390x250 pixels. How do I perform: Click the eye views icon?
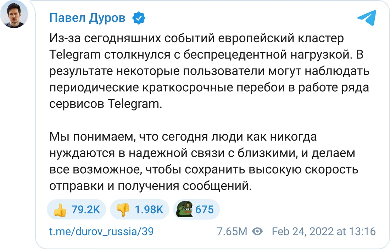point(257,232)
